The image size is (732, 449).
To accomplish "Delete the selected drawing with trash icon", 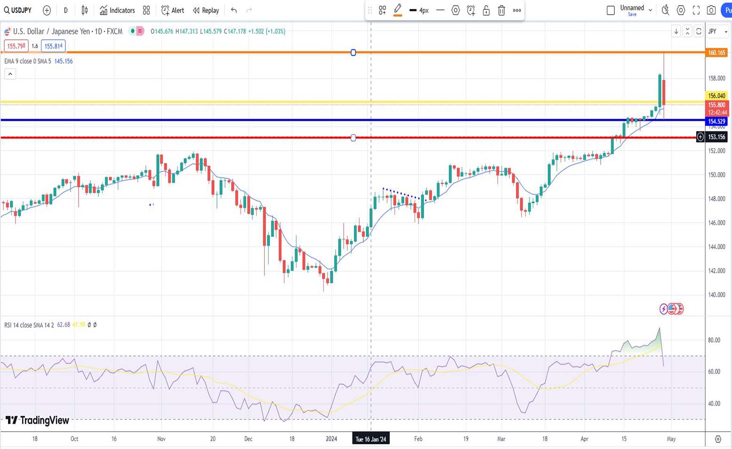I will click(501, 10).
